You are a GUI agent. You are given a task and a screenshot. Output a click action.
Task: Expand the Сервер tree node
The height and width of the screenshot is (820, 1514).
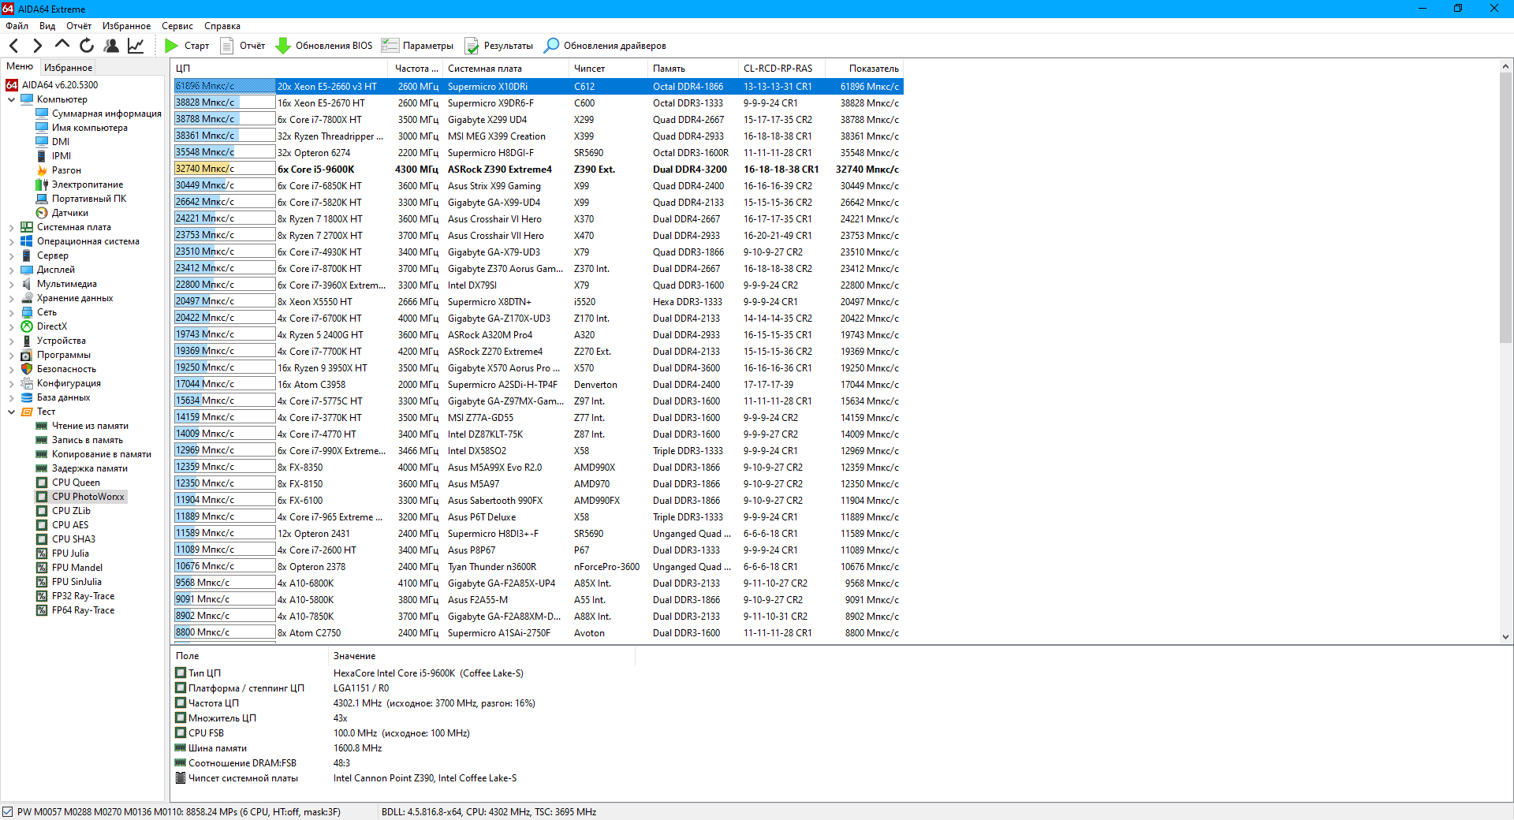pyautogui.click(x=11, y=255)
